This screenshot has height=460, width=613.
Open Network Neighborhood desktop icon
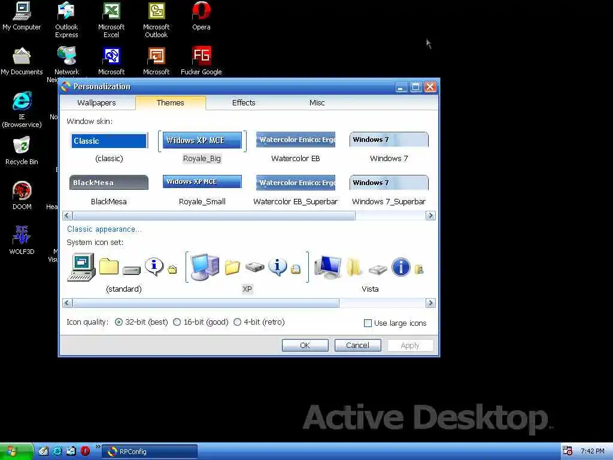coord(66,62)
